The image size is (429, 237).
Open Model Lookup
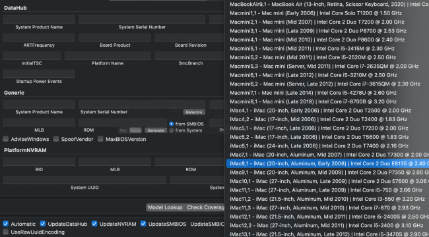(x=165, y=207)
